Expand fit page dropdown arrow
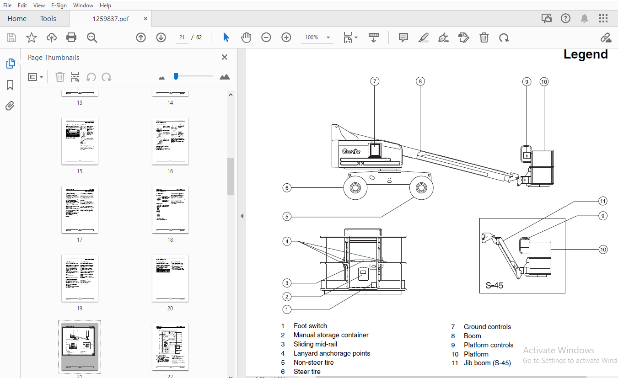The height and width of the screenshot is (378, 618). [356, 37]
